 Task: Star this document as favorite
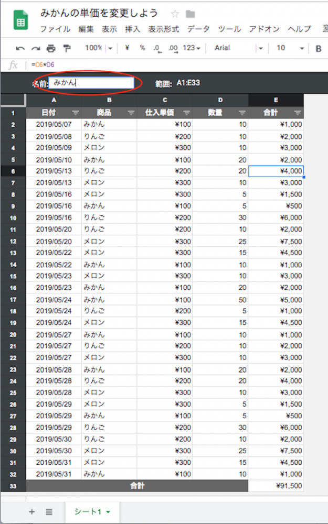(x=175, y=14)
